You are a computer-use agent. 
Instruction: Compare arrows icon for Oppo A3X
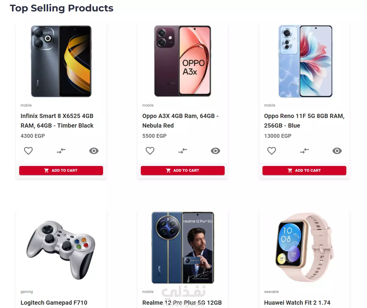click(183, 151)
